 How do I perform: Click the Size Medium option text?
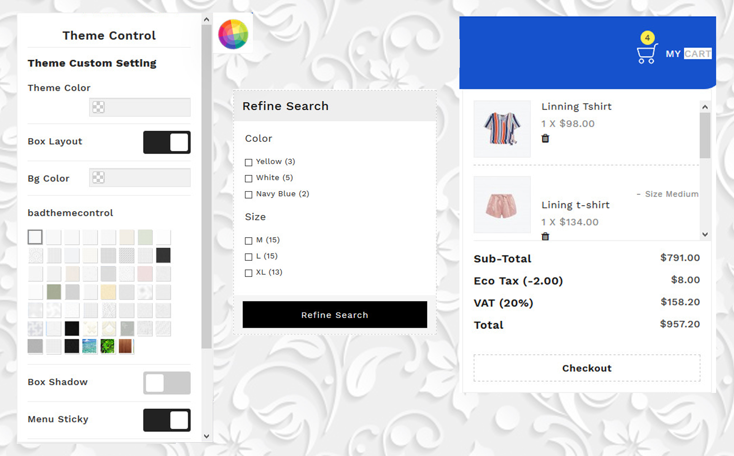pyautogui.click(x=672, y=194)
